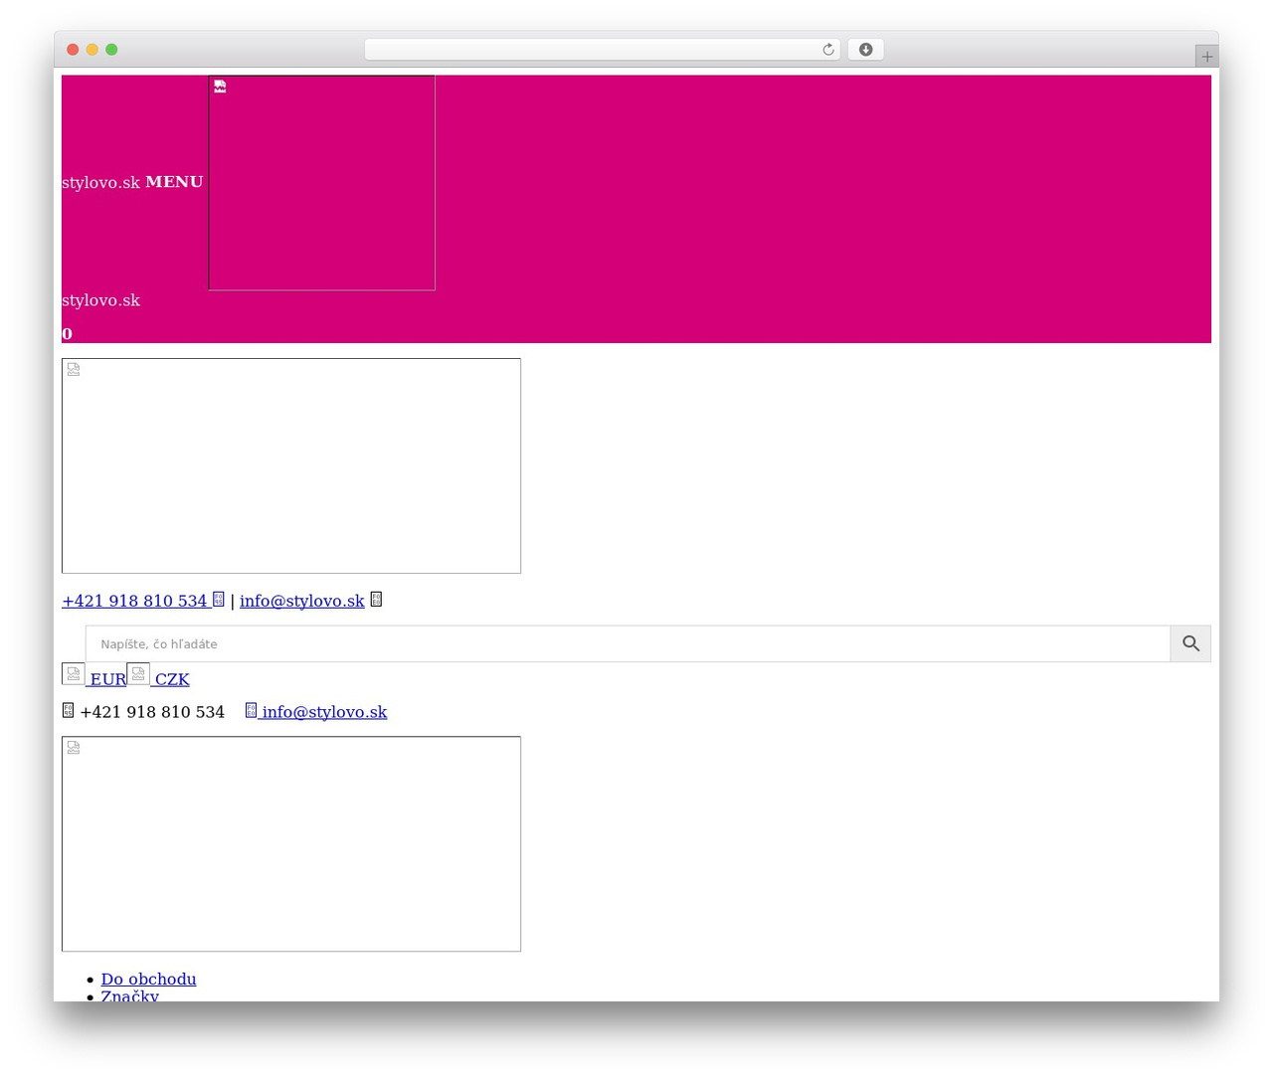Open the cart counter showing 0
The image size is (1273, 1078).
(x=67, y=334)
